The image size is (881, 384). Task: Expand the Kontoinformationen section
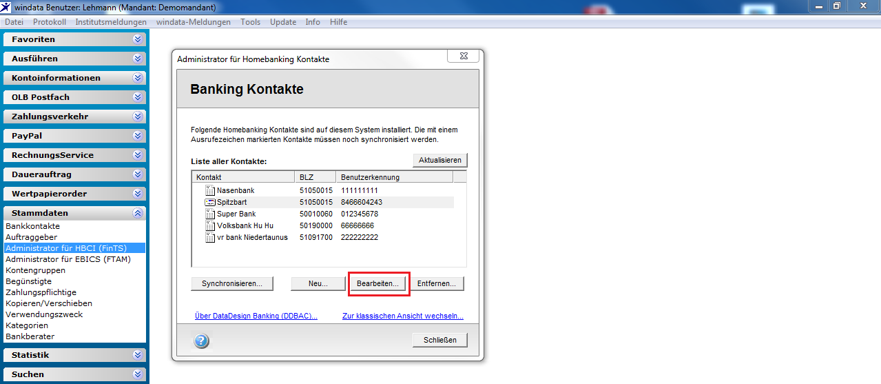pyautogui.click(x=138, y=78)
